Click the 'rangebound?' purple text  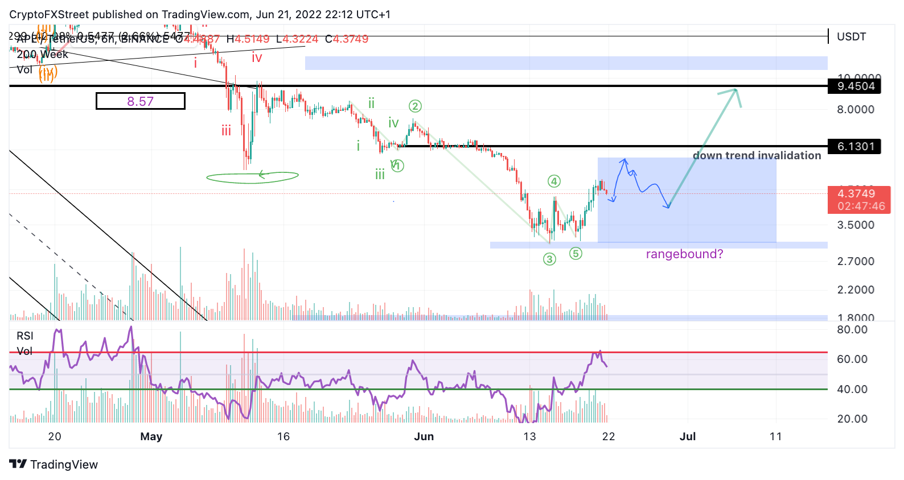click(x=684, y=254)
